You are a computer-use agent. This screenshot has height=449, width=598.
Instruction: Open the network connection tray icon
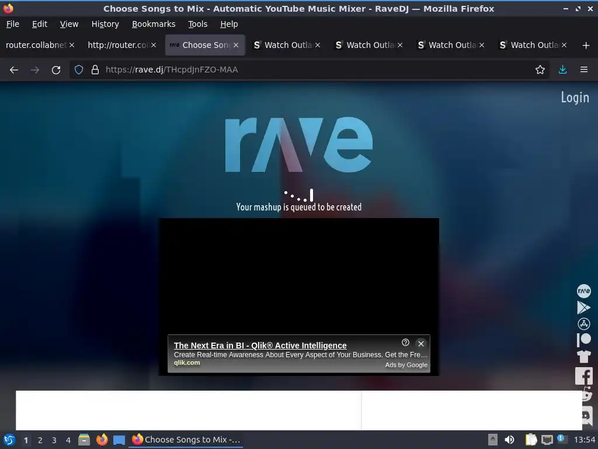tap(547, 440)
